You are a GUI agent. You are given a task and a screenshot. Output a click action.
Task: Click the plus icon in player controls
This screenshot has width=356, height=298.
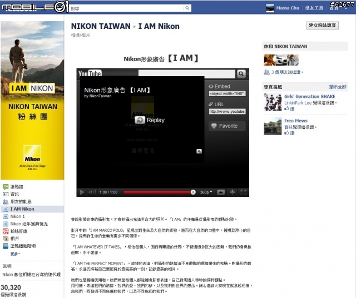pyautogui.click(x=233, y=192)
